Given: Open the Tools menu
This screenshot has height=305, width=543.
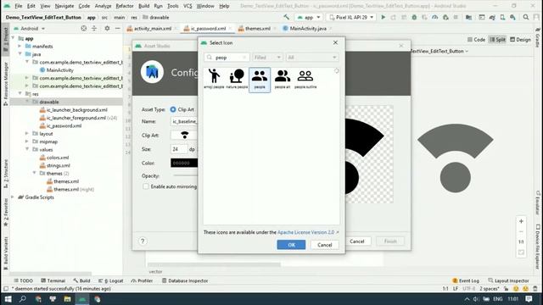Looking at the screenshot, I should 172,6.
